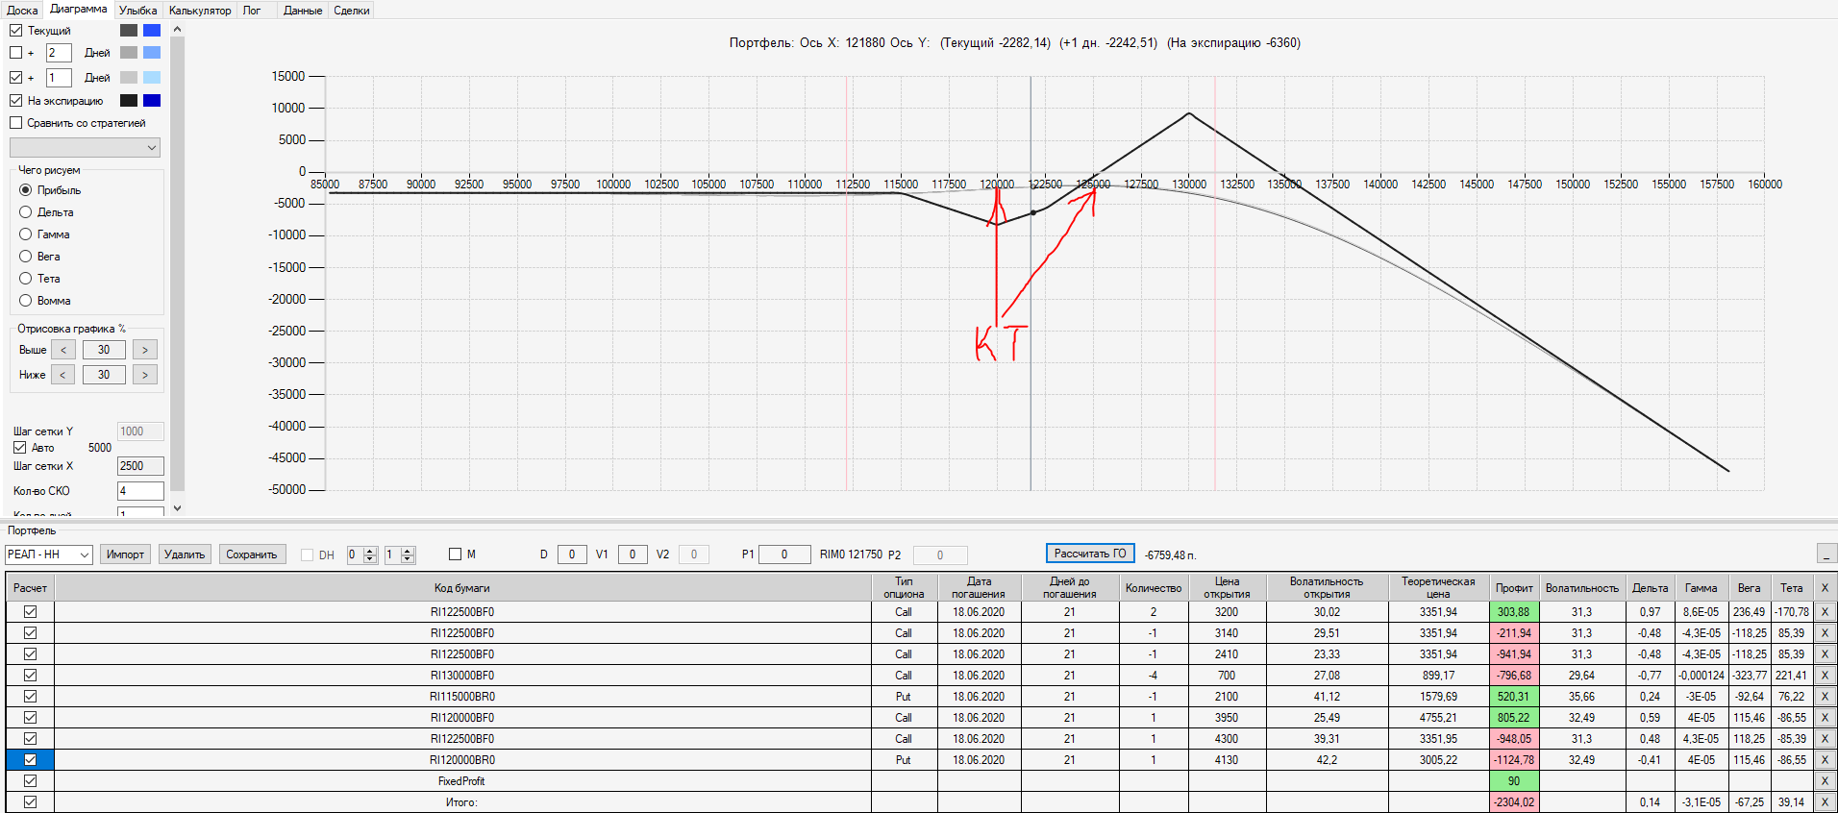
Task: Select the Вомма radio button
Action: [26, 301]
